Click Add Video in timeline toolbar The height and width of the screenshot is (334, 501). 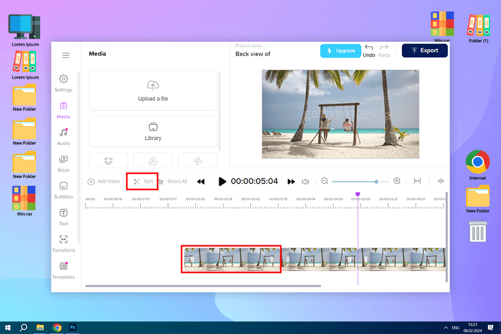103,182
